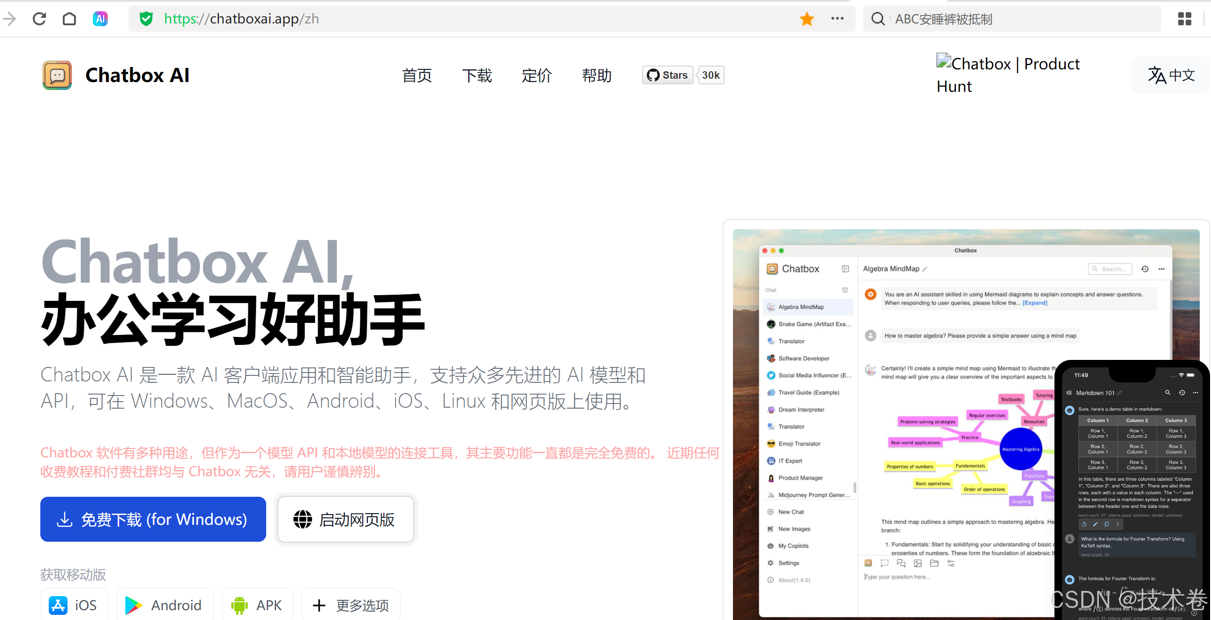Image resolution: width=1211 pixels, height=620 pixels.
Task: Select Algebra MindMap chat in preview
Action: tap(807, 307)
